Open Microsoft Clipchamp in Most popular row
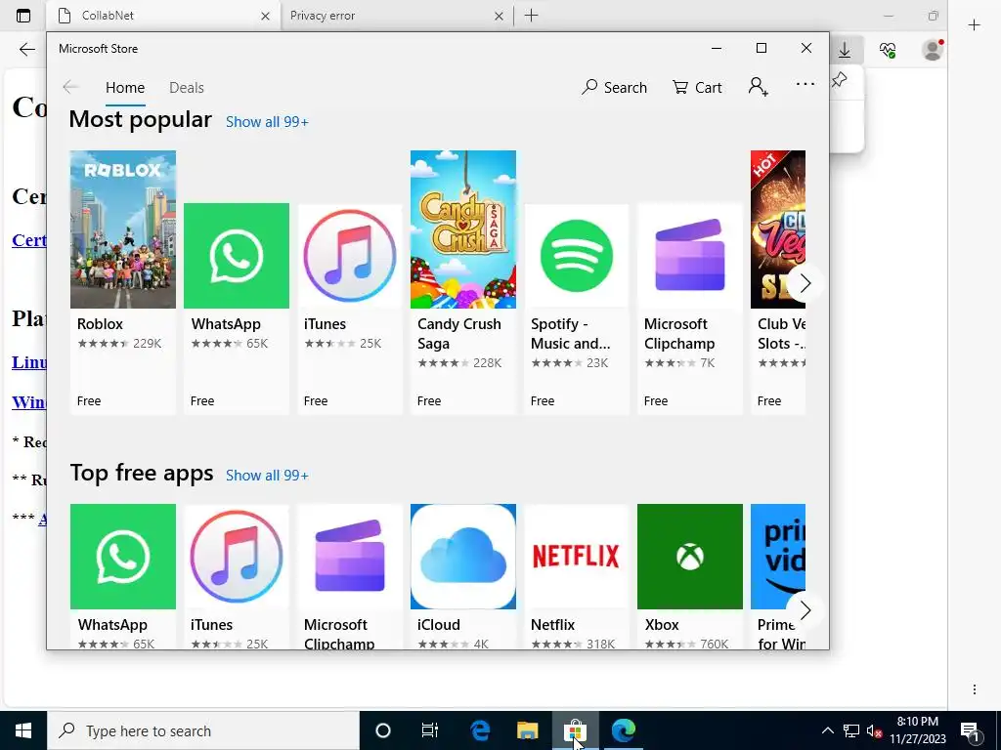The height and width of the screenshot is (750, 1001). pos(690,309)
